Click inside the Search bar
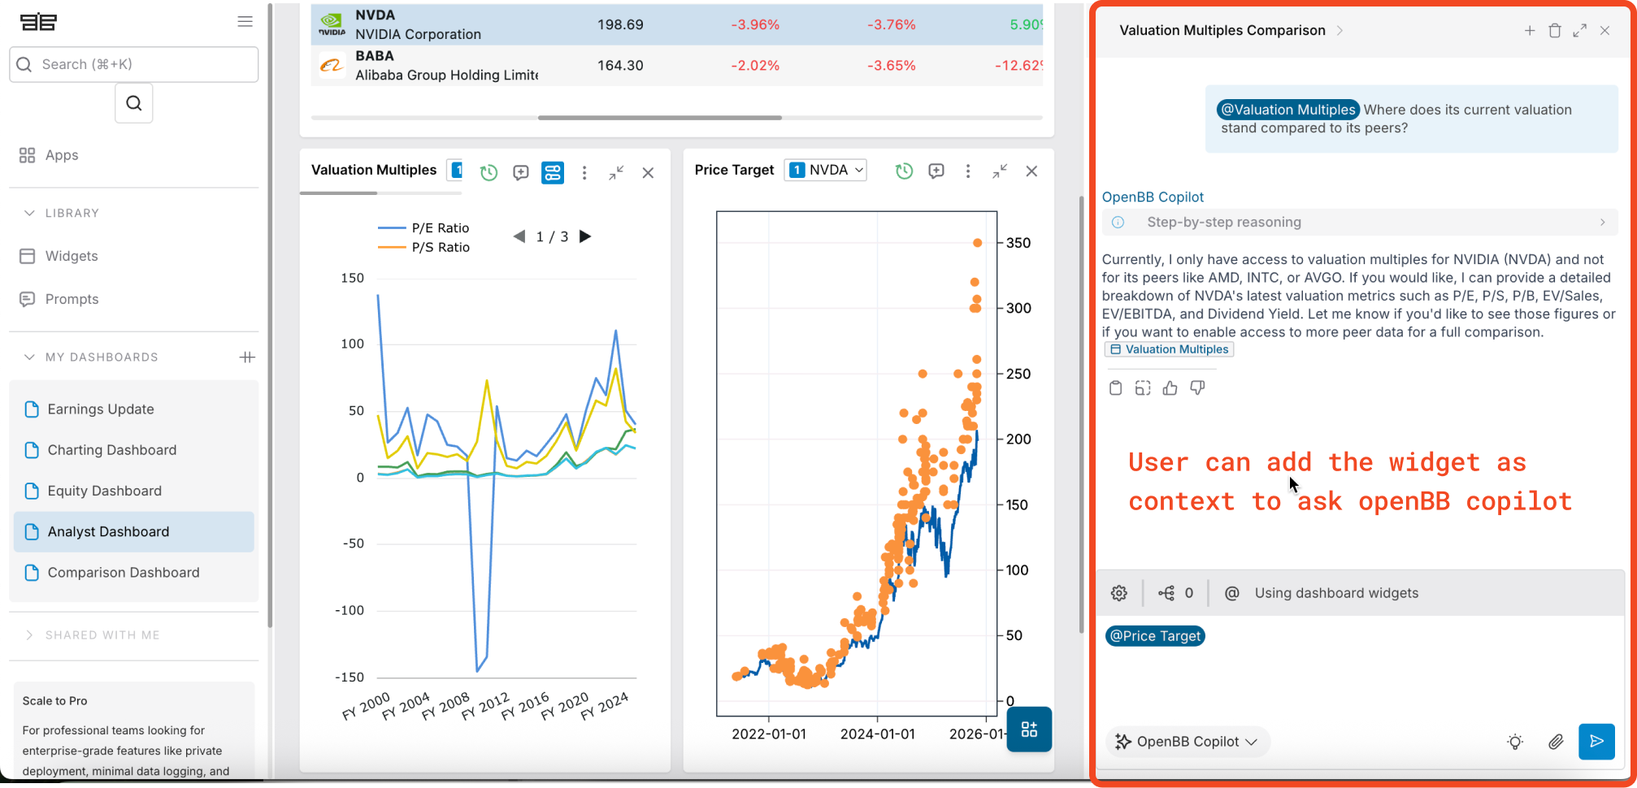1637x788 pixels. (x=133, y=64)
